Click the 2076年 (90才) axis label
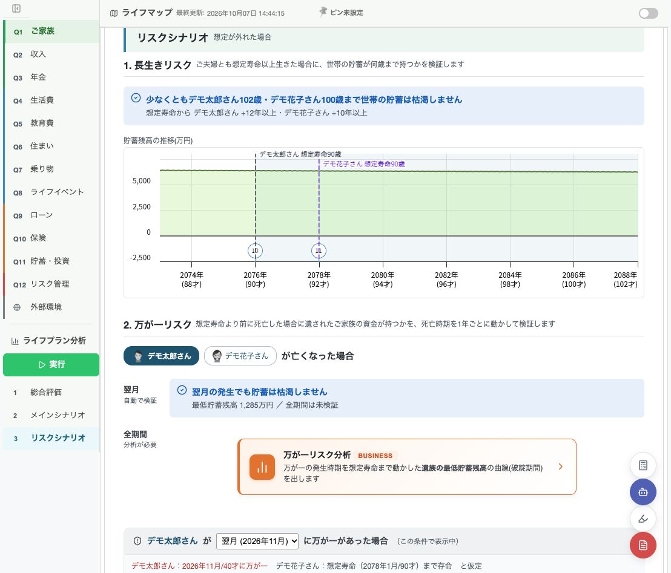 255,280
